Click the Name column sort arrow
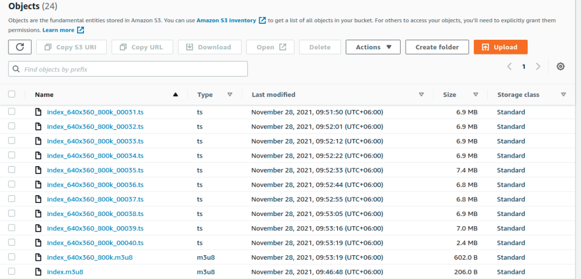The height and width of the screenshot is (279, 581). point(175,95)
